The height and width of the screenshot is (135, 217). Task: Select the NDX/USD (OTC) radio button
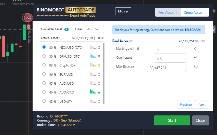[44, 47]
